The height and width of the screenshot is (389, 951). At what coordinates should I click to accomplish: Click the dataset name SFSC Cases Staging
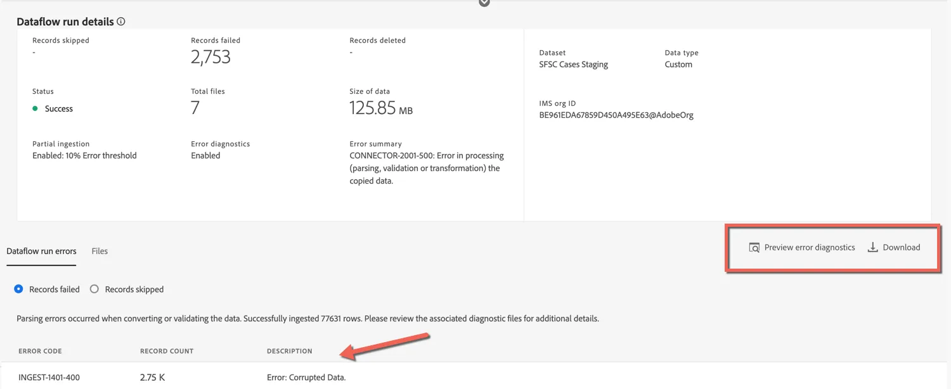[574, 65]
